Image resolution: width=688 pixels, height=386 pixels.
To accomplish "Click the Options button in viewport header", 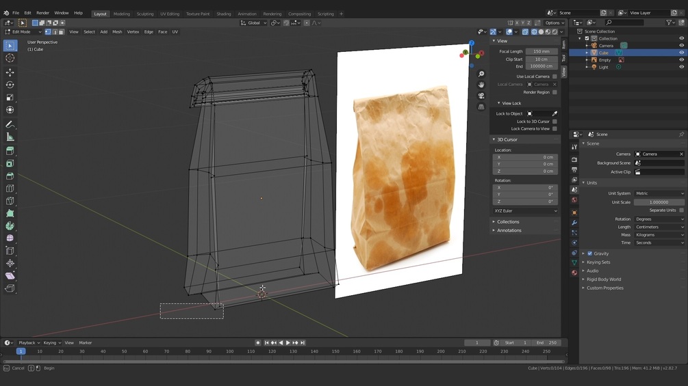I will click(555, 23).
